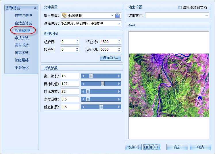
Task: Switch to 自适应滤波 filter
Action: 24,23
